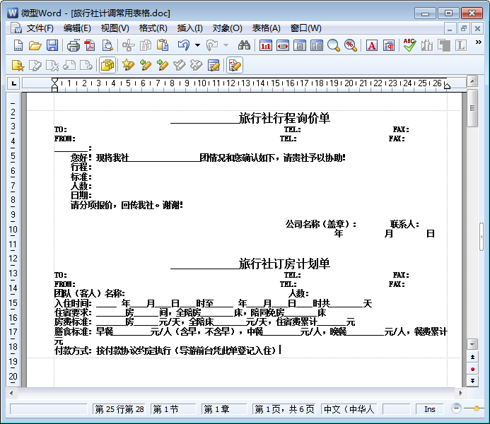Toggle the track changes document pencil button
Image resolution: width=490 pixels, height=424 pixels.
click(x=235, y=65)
